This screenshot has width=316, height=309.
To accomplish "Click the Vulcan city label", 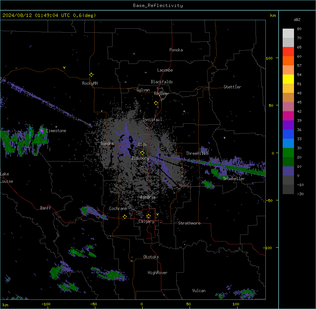I will [199, 291].
